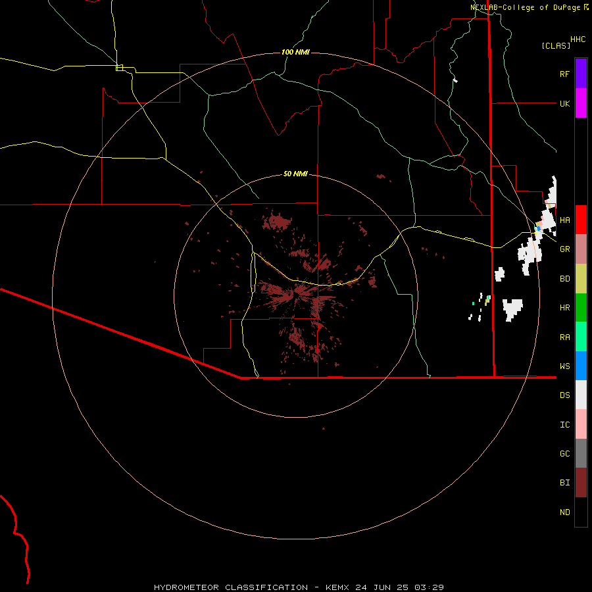Click the GC gray legend swatch
Image resolution: width=592 pixels, height=592 pixels.
point(581,453)
